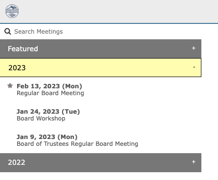Click the district seal logo
Viewport: 218px width, 180px height.
[12, 11]
